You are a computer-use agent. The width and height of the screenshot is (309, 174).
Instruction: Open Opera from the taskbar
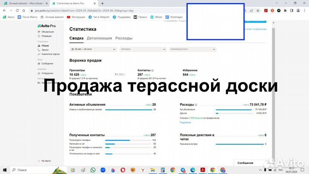click(123, 170)
